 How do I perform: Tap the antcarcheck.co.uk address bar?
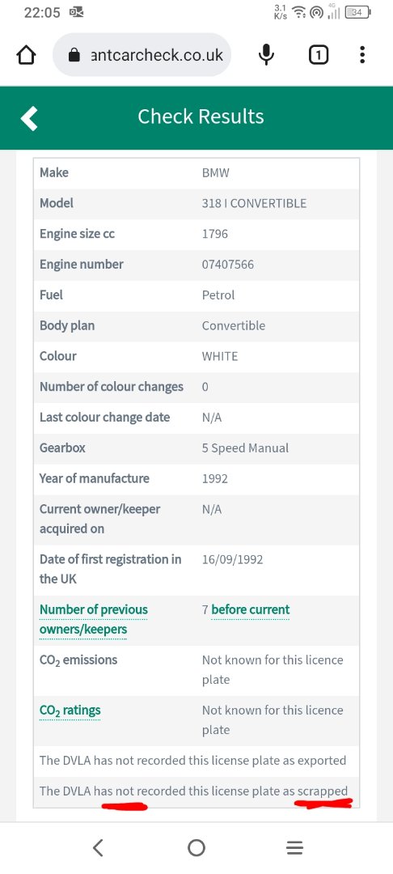click(x=142, y=55)
